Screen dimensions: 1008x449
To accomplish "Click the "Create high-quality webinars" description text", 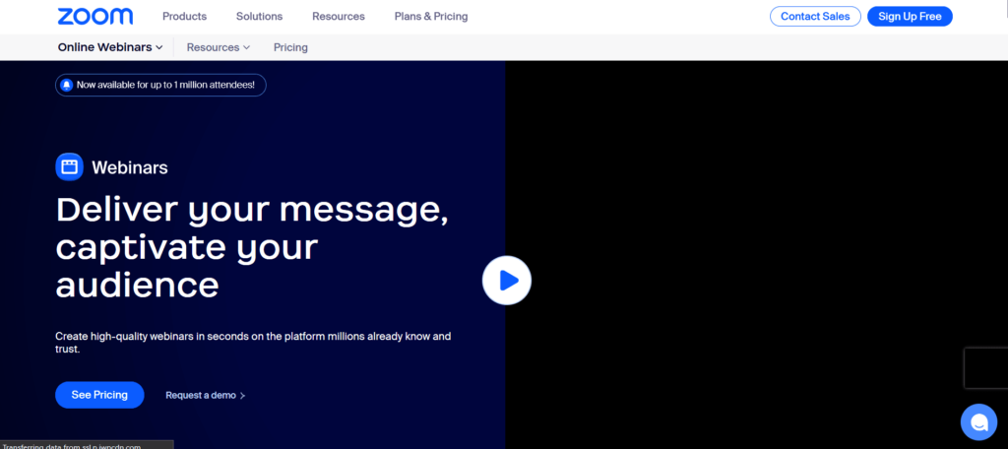I will pos(253,343).
